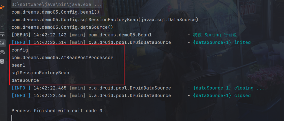Screen dimensions: 284x121
Task: Click the AtBeanPostProcessor output line
Action: (x=62, y=58)
